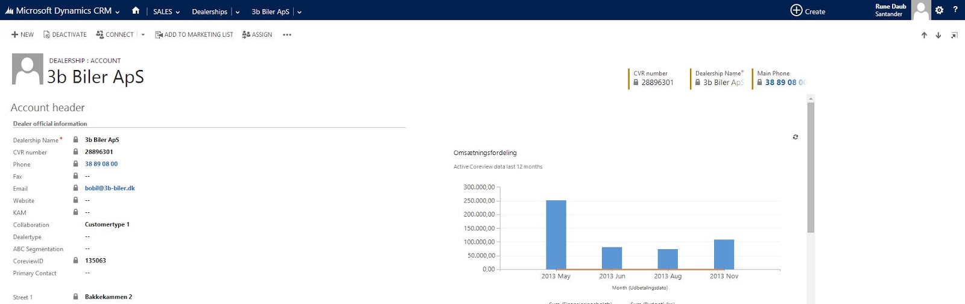Click the pop-out form icon
The width and height of the screenshot is (965, 304).
954,35
